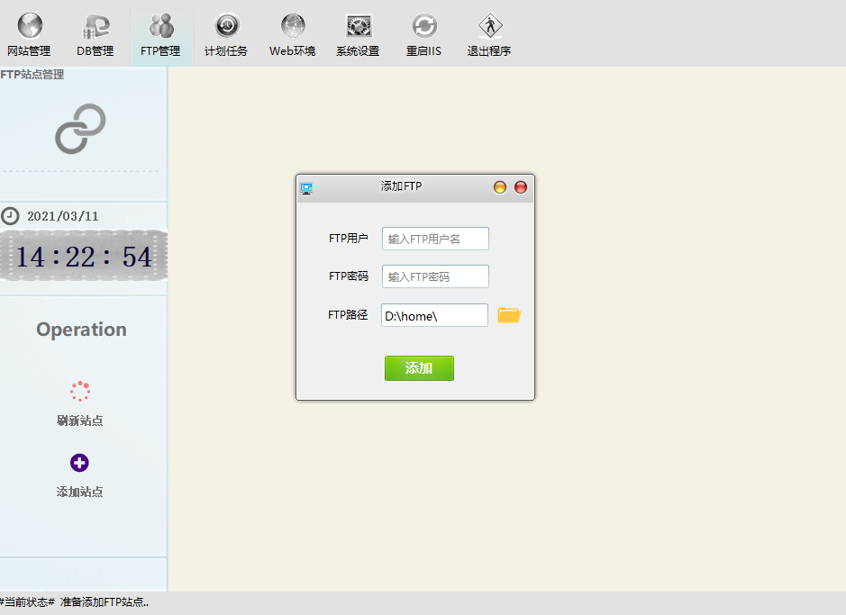Click the small clock icon beside date
Image resolution: width=846 pixels, height=615 pixels.
(x=10, y=216)
